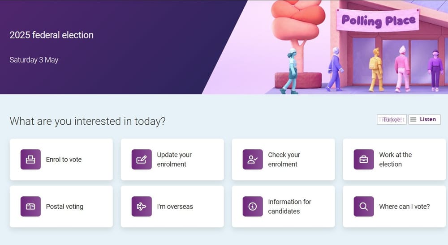
Task: Open Work at the election text link
Action: (x=395, y=160)
